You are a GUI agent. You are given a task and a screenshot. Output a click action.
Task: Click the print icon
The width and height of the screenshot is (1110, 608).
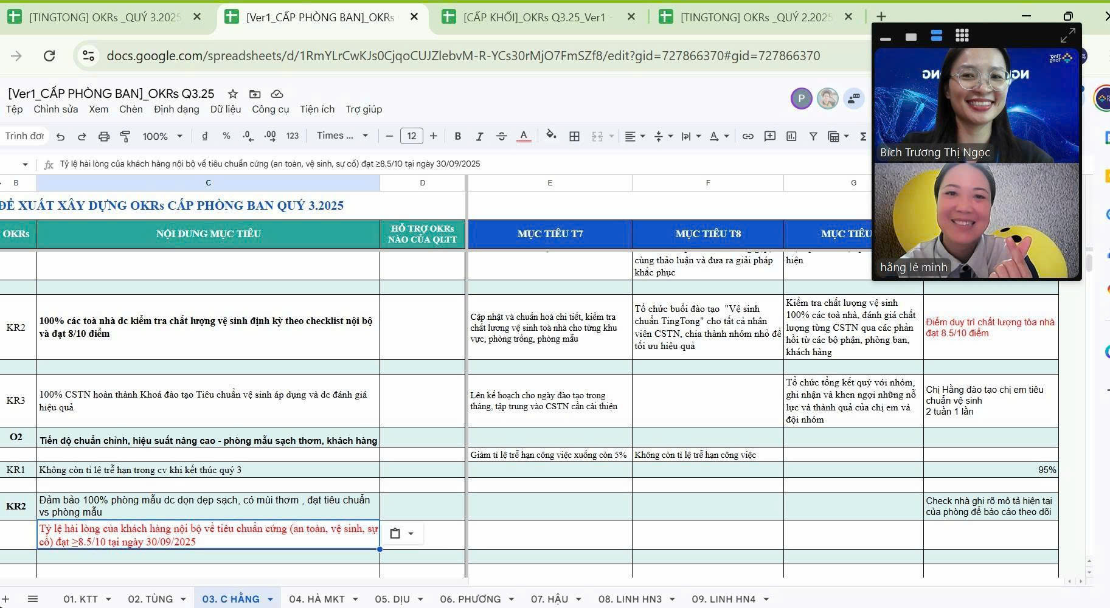click(104, 136)
